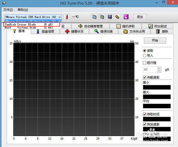The width and height of the screenshot is (178, 147).
Task: Open the 文件(F) menu
Action: (8, 10)
